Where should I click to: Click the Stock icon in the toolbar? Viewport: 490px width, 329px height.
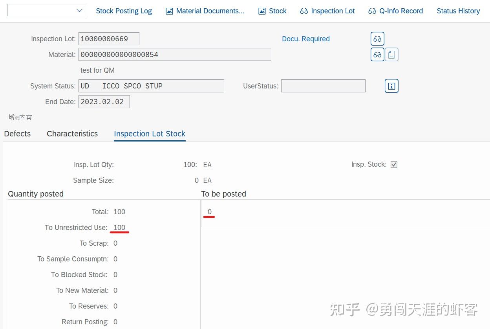point(262,11)
